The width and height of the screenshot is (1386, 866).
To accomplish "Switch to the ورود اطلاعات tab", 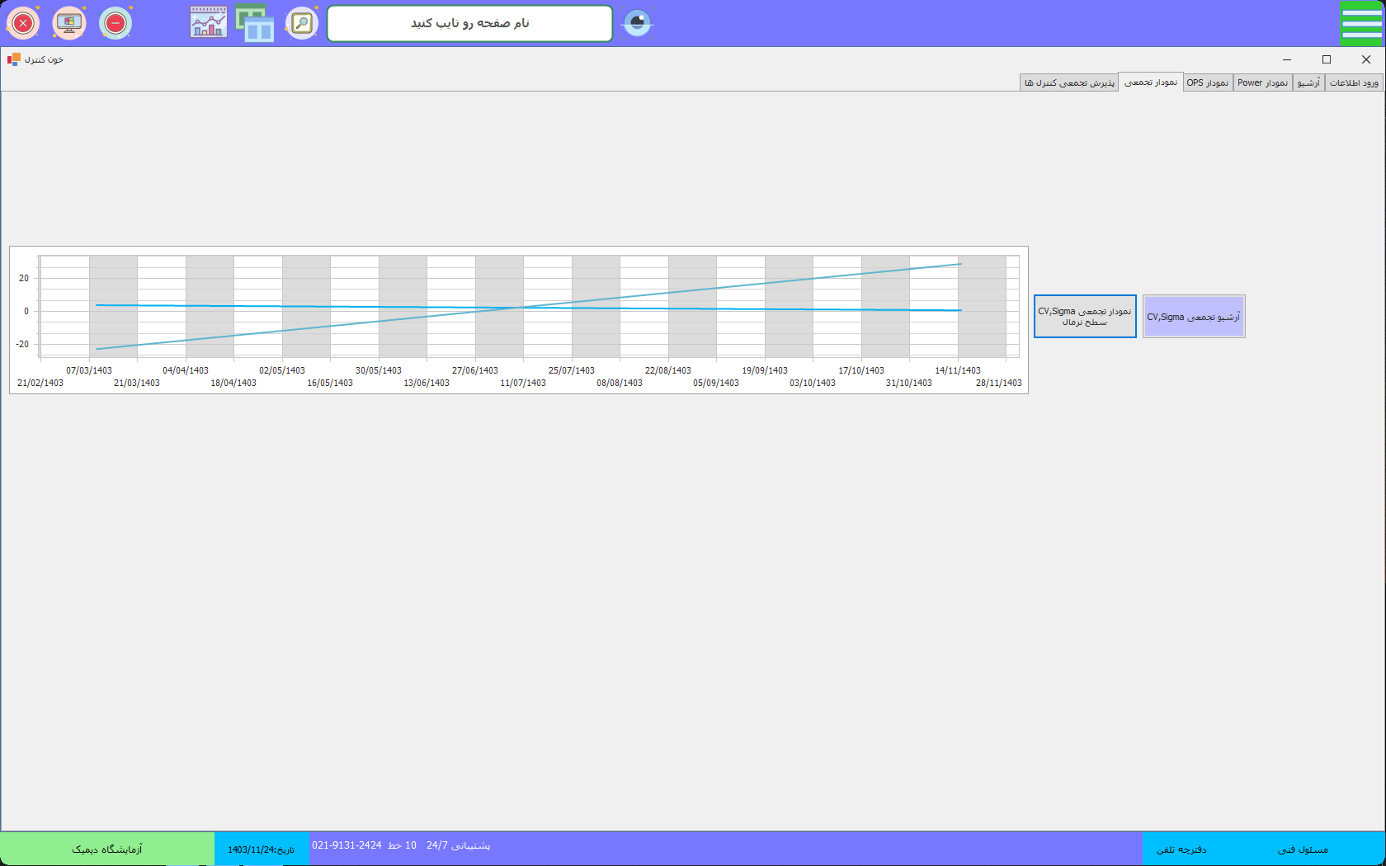I will tap(1353, 82).
